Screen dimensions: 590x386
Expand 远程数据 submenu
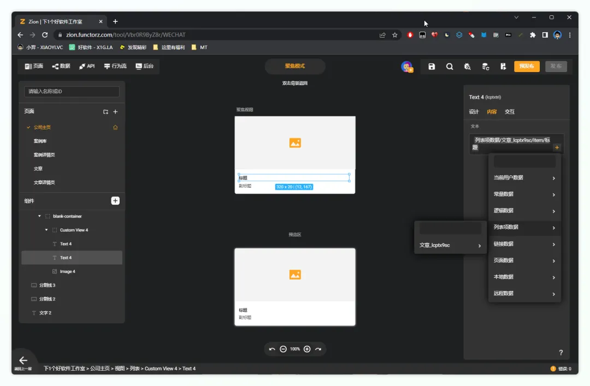click(x=524, y=293)
